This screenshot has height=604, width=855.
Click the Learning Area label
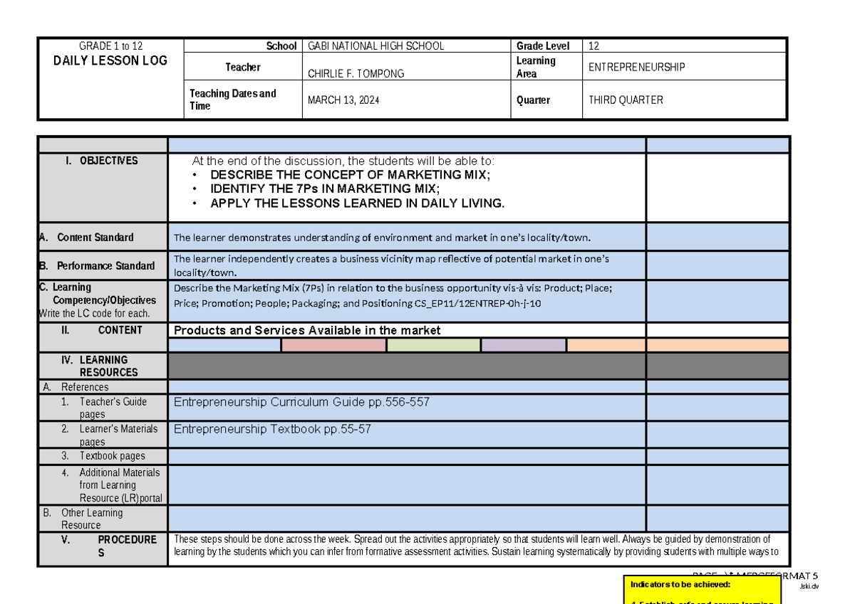click(536, 67)
